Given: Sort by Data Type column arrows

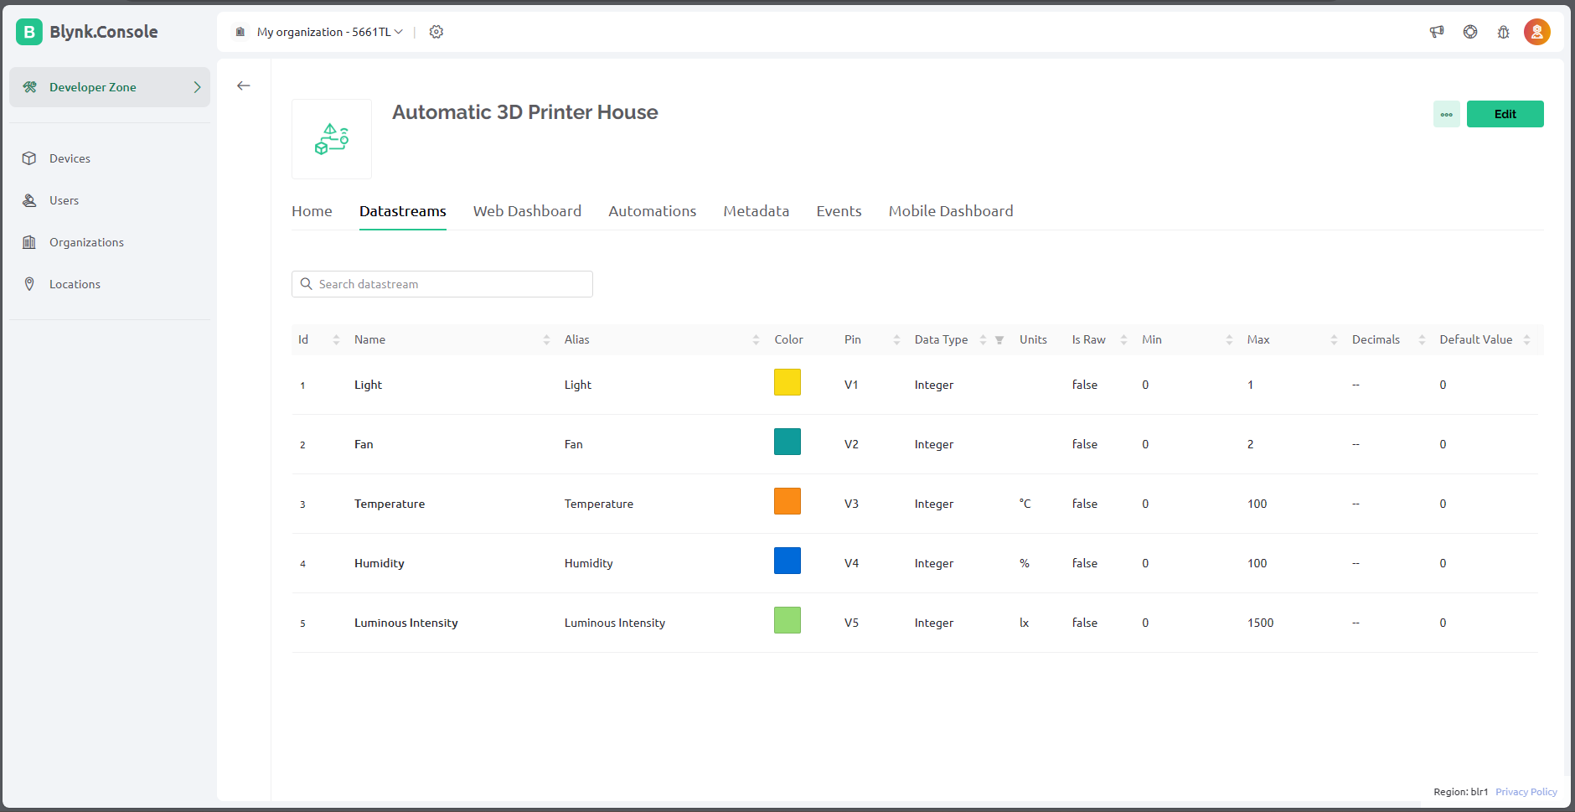Looking at the screenshot, I should [x=983, y=339].
